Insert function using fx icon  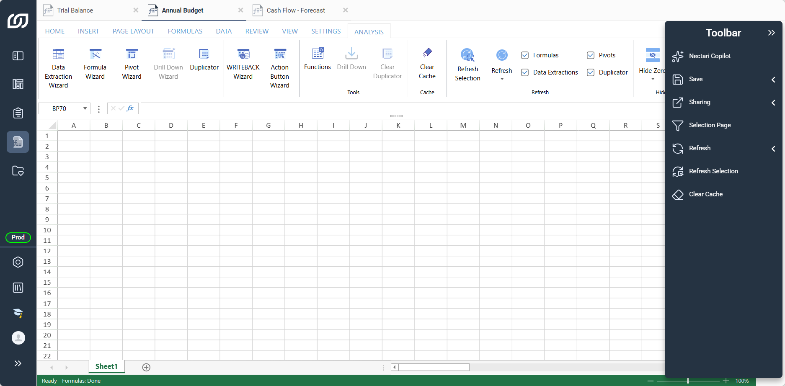[130, 108]
